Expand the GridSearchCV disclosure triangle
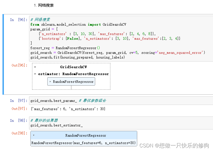The image size is (213, 151). click(x=35, y=67)
